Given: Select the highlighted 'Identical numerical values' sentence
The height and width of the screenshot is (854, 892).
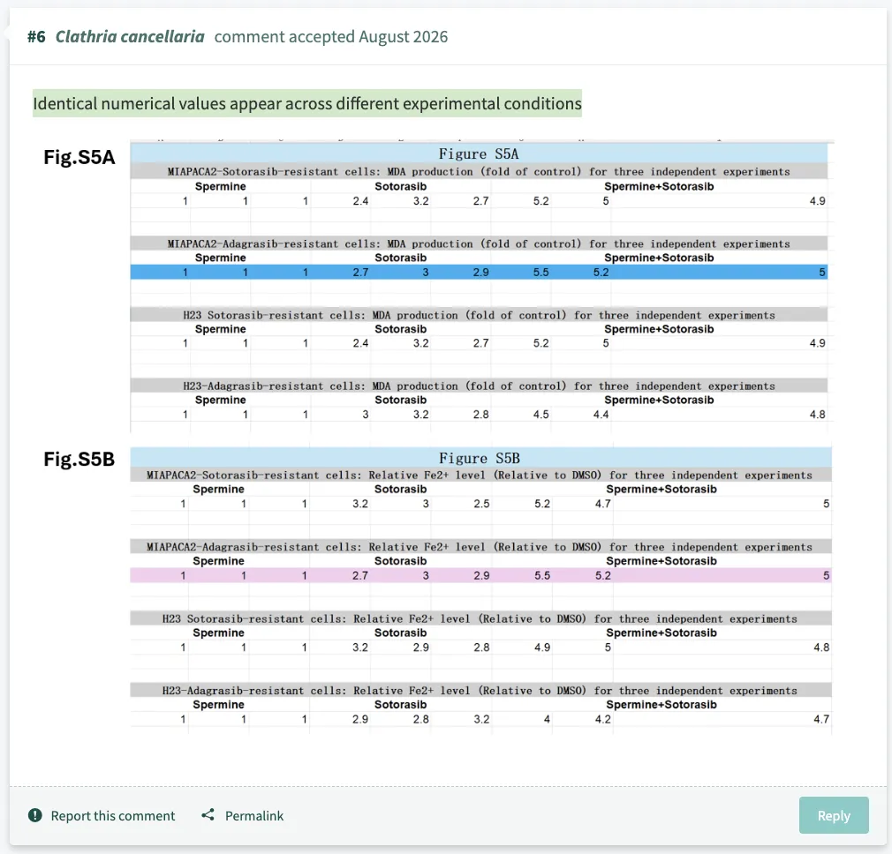Looking at the screenshot, I should pos(307,103).
